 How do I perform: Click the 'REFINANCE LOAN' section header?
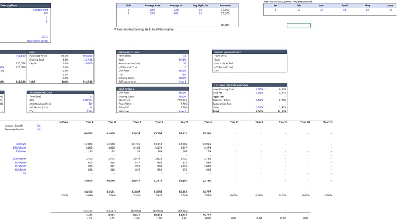[129, 52]
